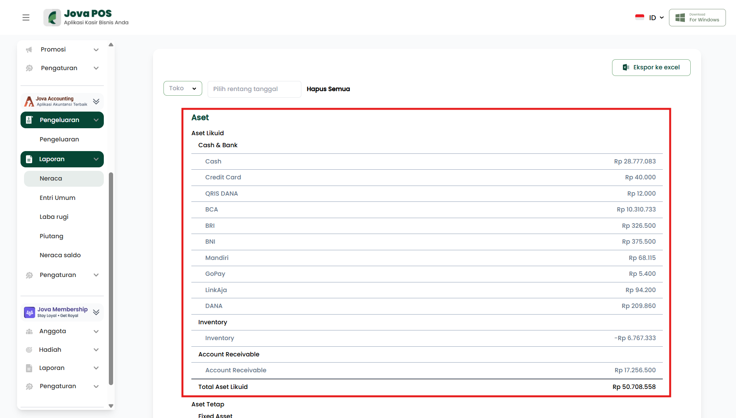The image size is (736, 418).
Task: Click Hapus Semua to clear filters
Action: pos(328,89)
